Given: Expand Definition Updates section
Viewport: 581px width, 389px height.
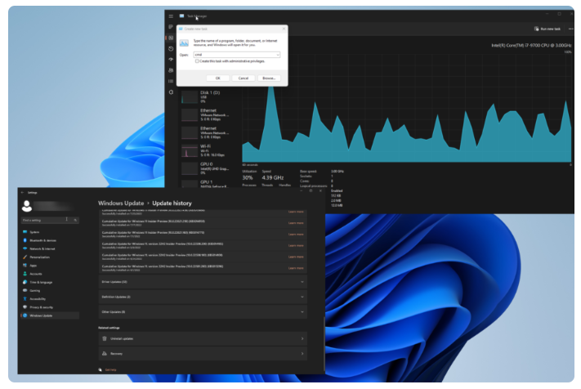Looking at the screenshot, I should tap(203, 297).
